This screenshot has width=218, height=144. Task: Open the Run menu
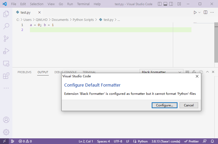click(70, 4)
